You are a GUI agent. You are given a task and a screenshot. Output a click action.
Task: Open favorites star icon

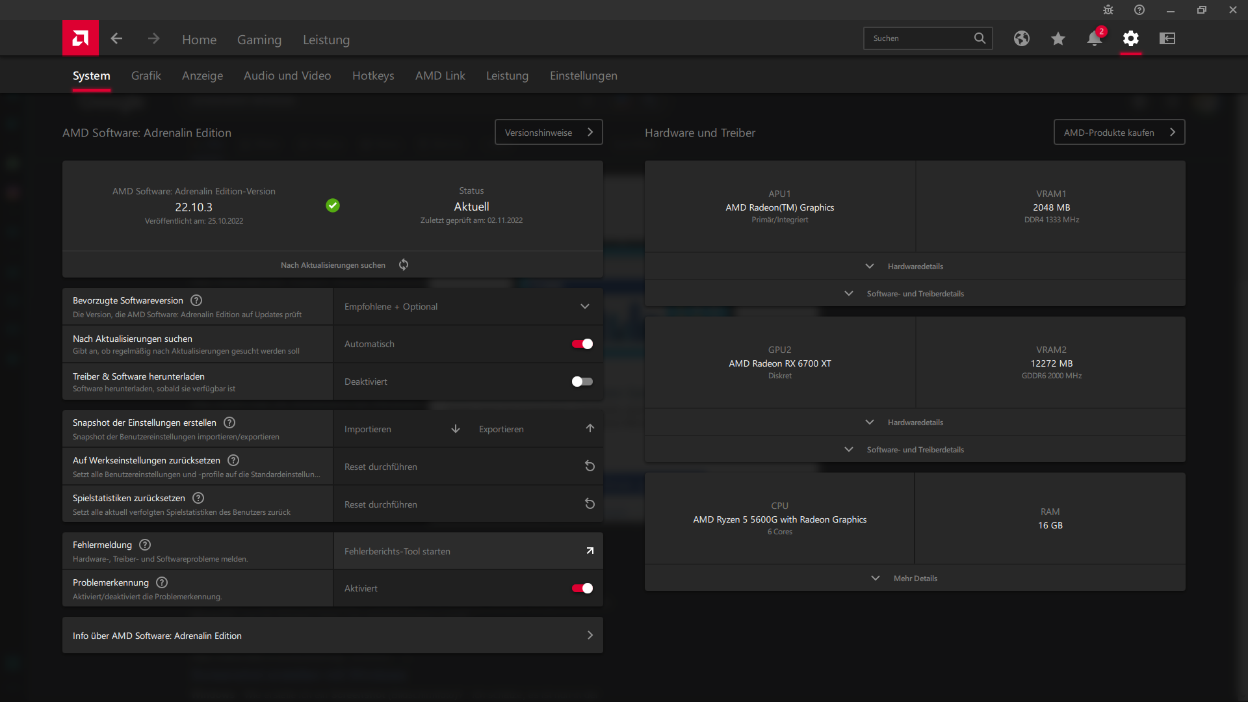tap(1058, 38)
